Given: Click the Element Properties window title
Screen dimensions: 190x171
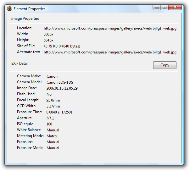Looking at the screenshot, I should click(x=30, y=9).
